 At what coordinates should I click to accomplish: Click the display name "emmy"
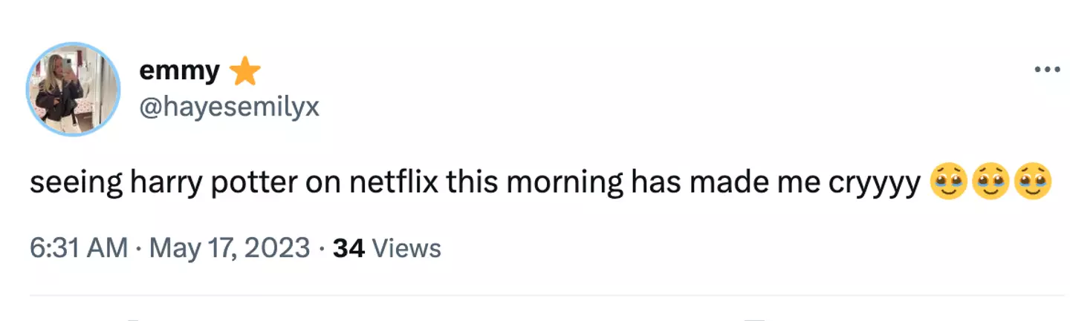coord(179,72)
